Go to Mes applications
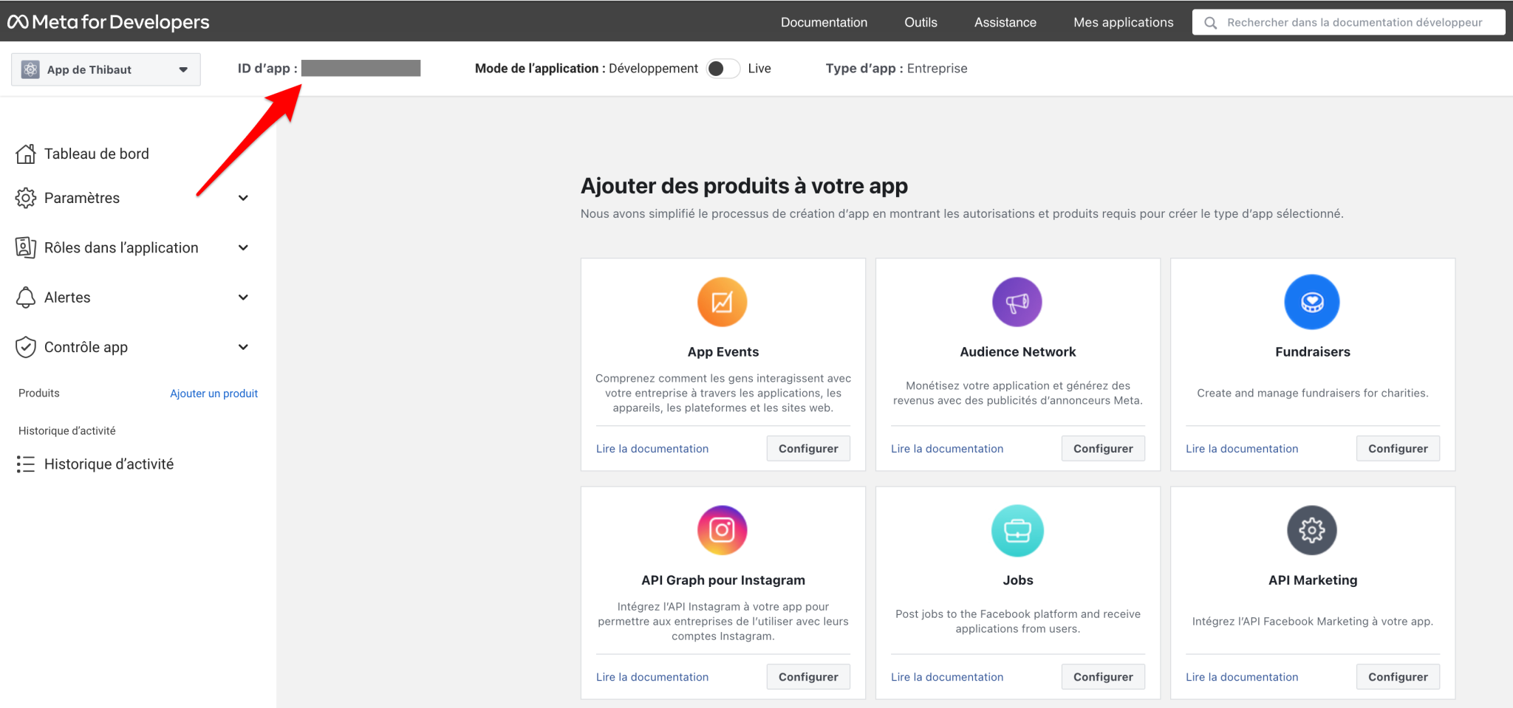 [1124, 22]
